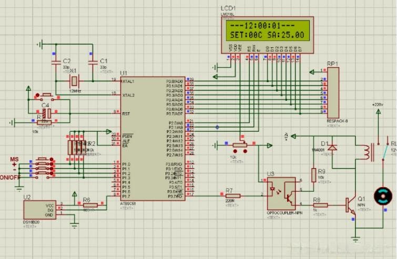Select the C4 reset capacitor
This screenshot has width=397, height=259.
46,113
